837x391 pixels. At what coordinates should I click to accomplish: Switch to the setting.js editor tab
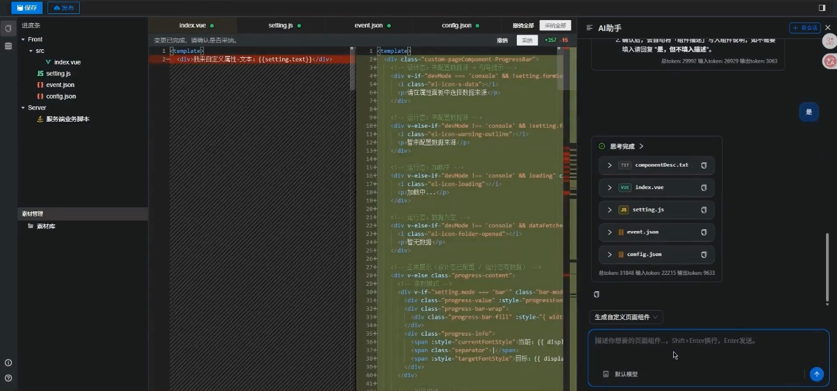tap(281, 26)
